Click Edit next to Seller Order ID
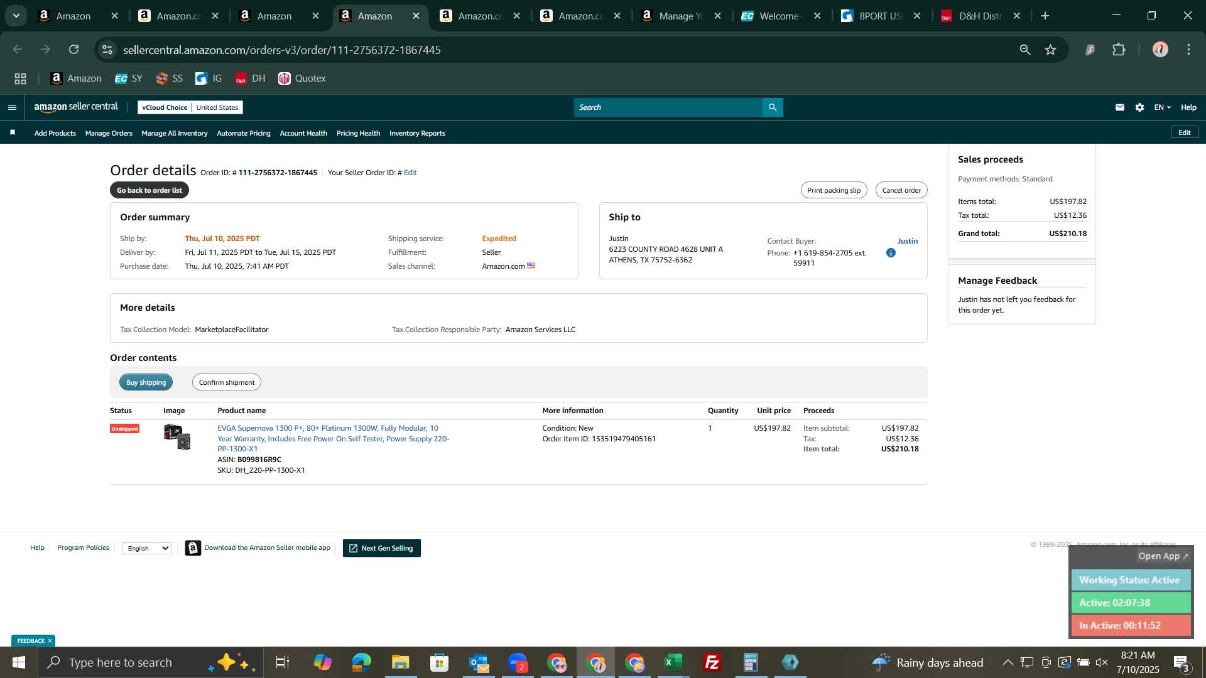This screenshot has height=678, width=1206. (410, 173)
